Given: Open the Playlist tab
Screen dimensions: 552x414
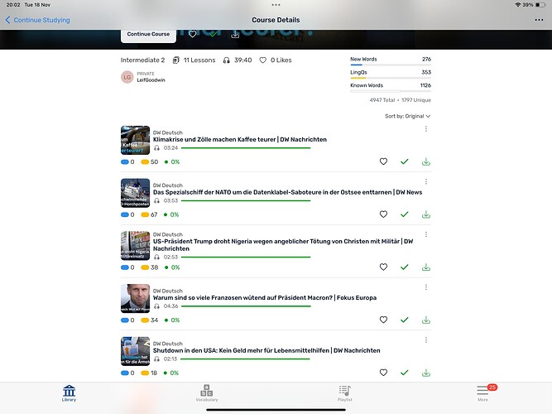Looking at the screenshot, I should (x=345, y=393).
